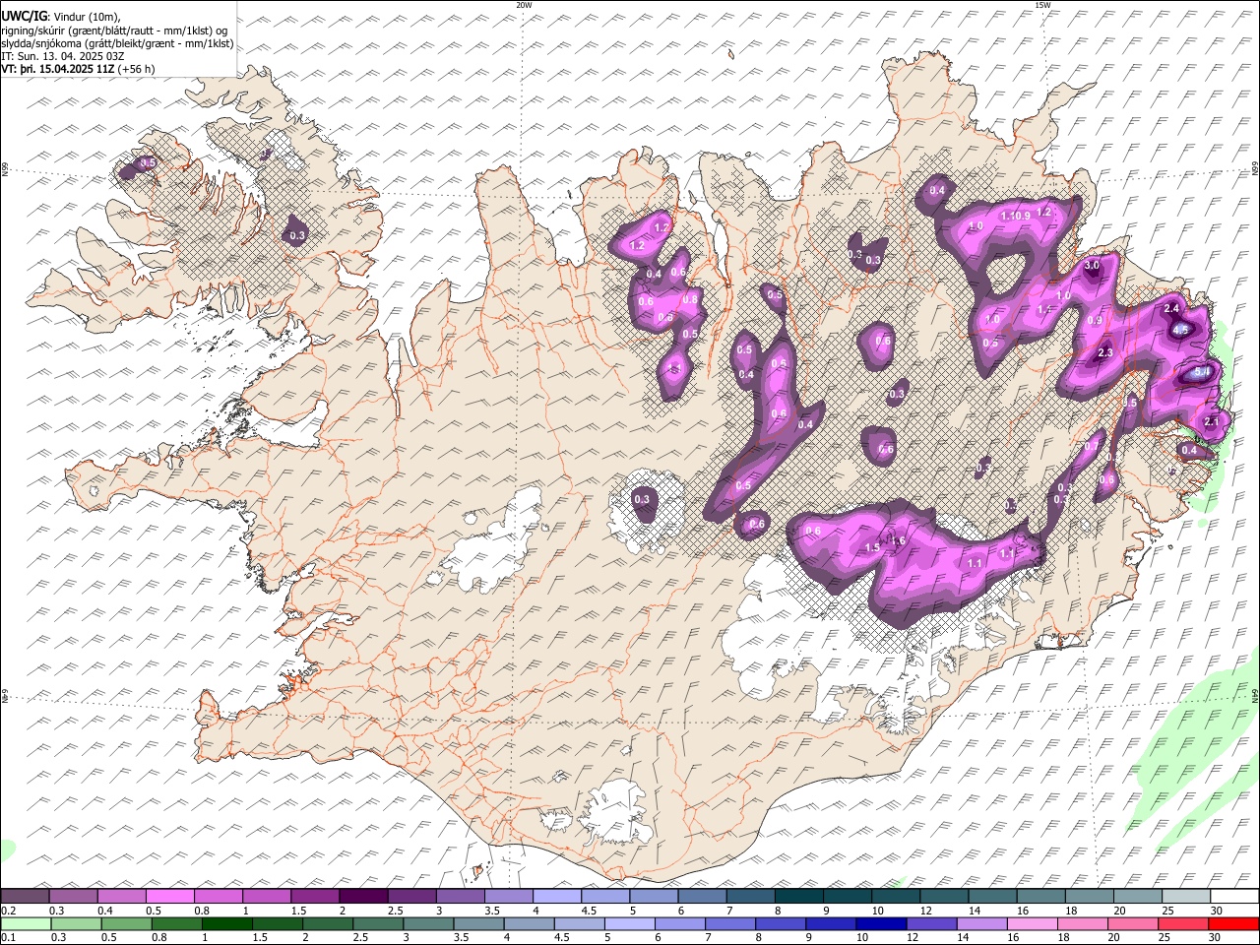Screen dimensions: 1260x945
Task: Click the '2.1' precipitation value near east coast
Action: (1212, 422)
